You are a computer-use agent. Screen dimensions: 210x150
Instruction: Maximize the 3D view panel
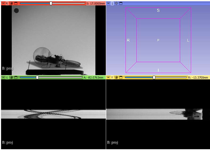(121, 3)
